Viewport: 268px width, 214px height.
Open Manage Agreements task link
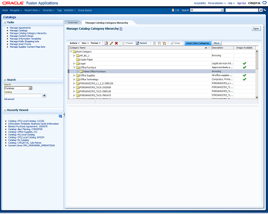[20, 28]
